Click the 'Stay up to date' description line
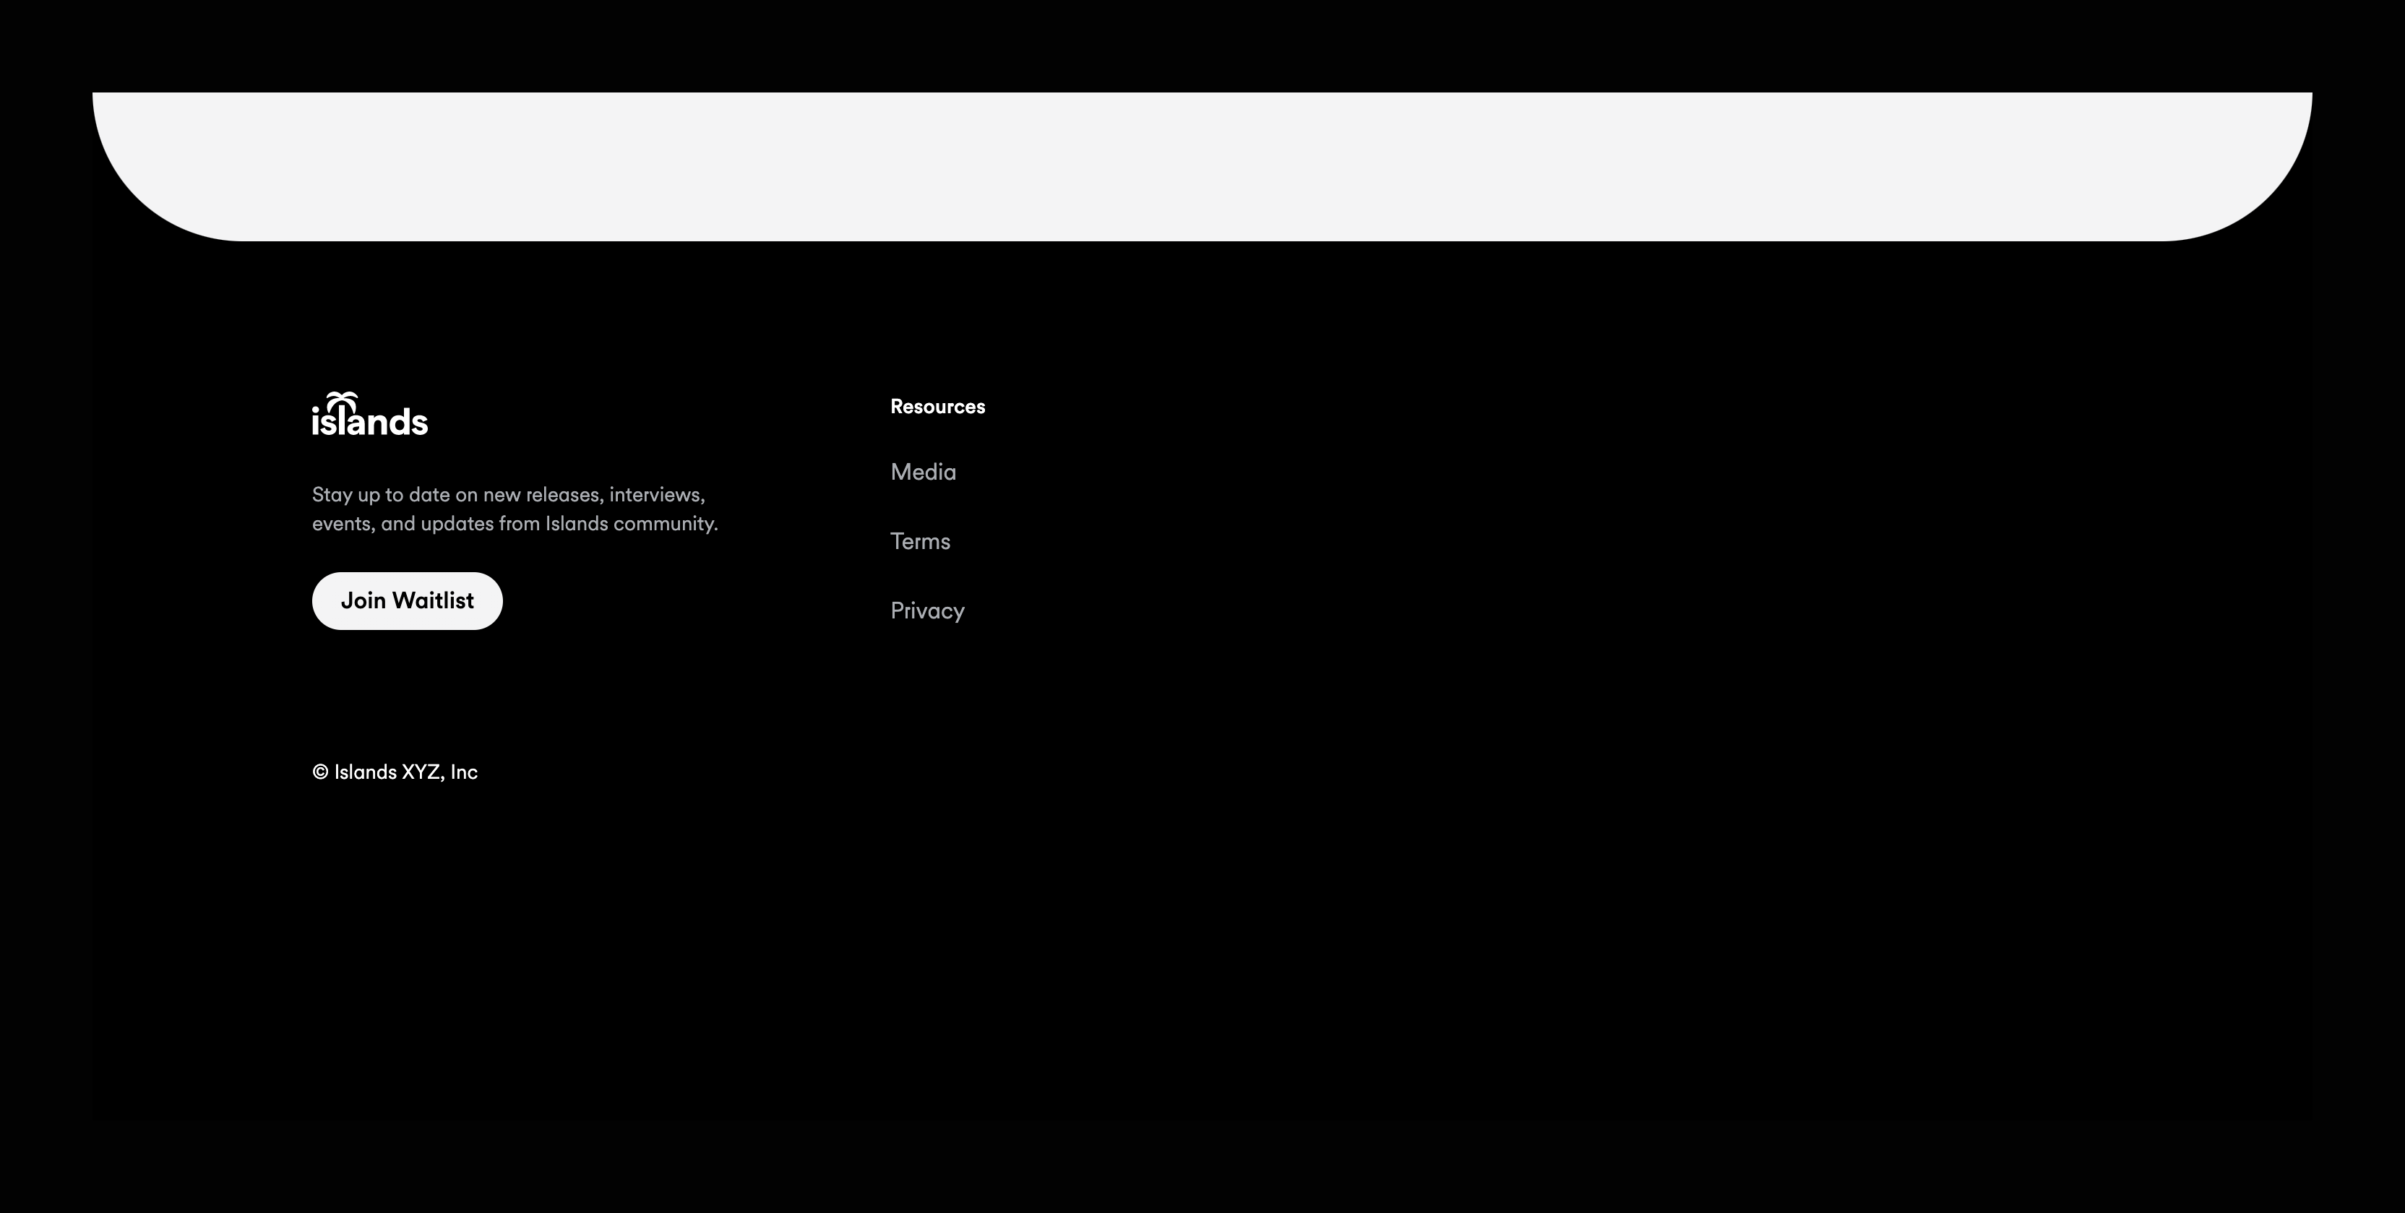The image size is (2405, 1213). coord(508,495)
